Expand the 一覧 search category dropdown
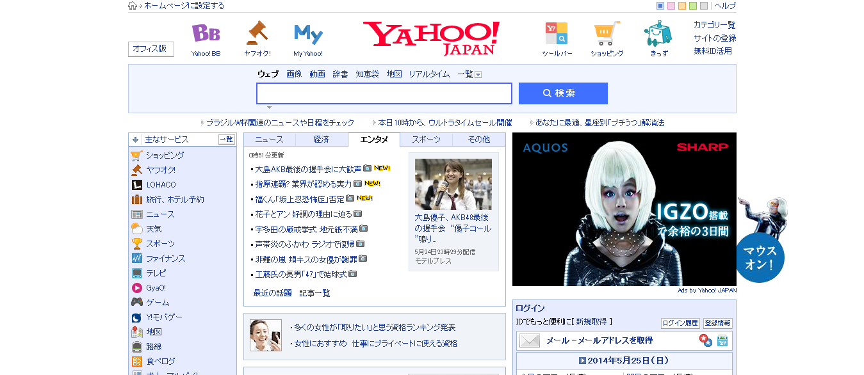864x375 pixels. [478, 74]
